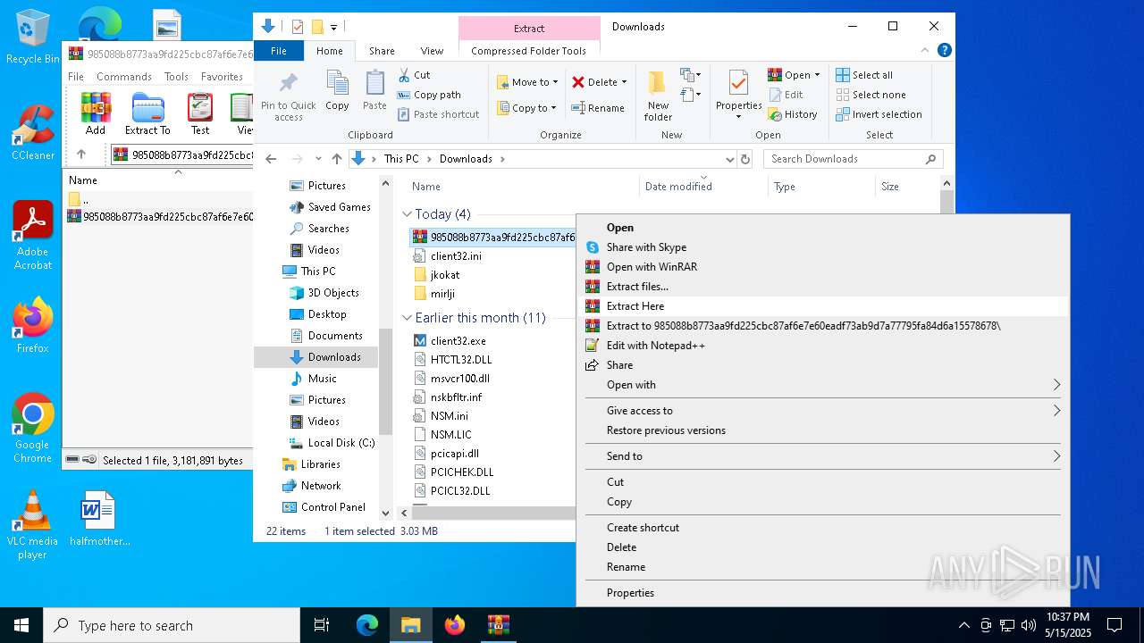Select Firefox desktop shortcut
Image resolution: width=1144 pixels, height=643 pixels.
(x=33, y=325)
